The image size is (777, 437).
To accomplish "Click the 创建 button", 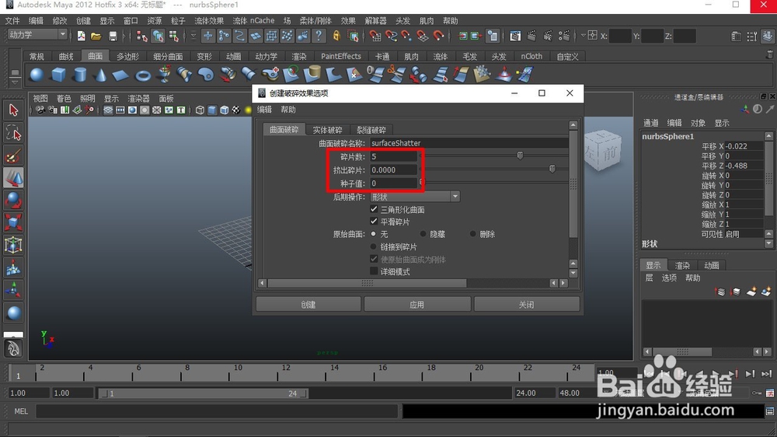I will point(308,305).
